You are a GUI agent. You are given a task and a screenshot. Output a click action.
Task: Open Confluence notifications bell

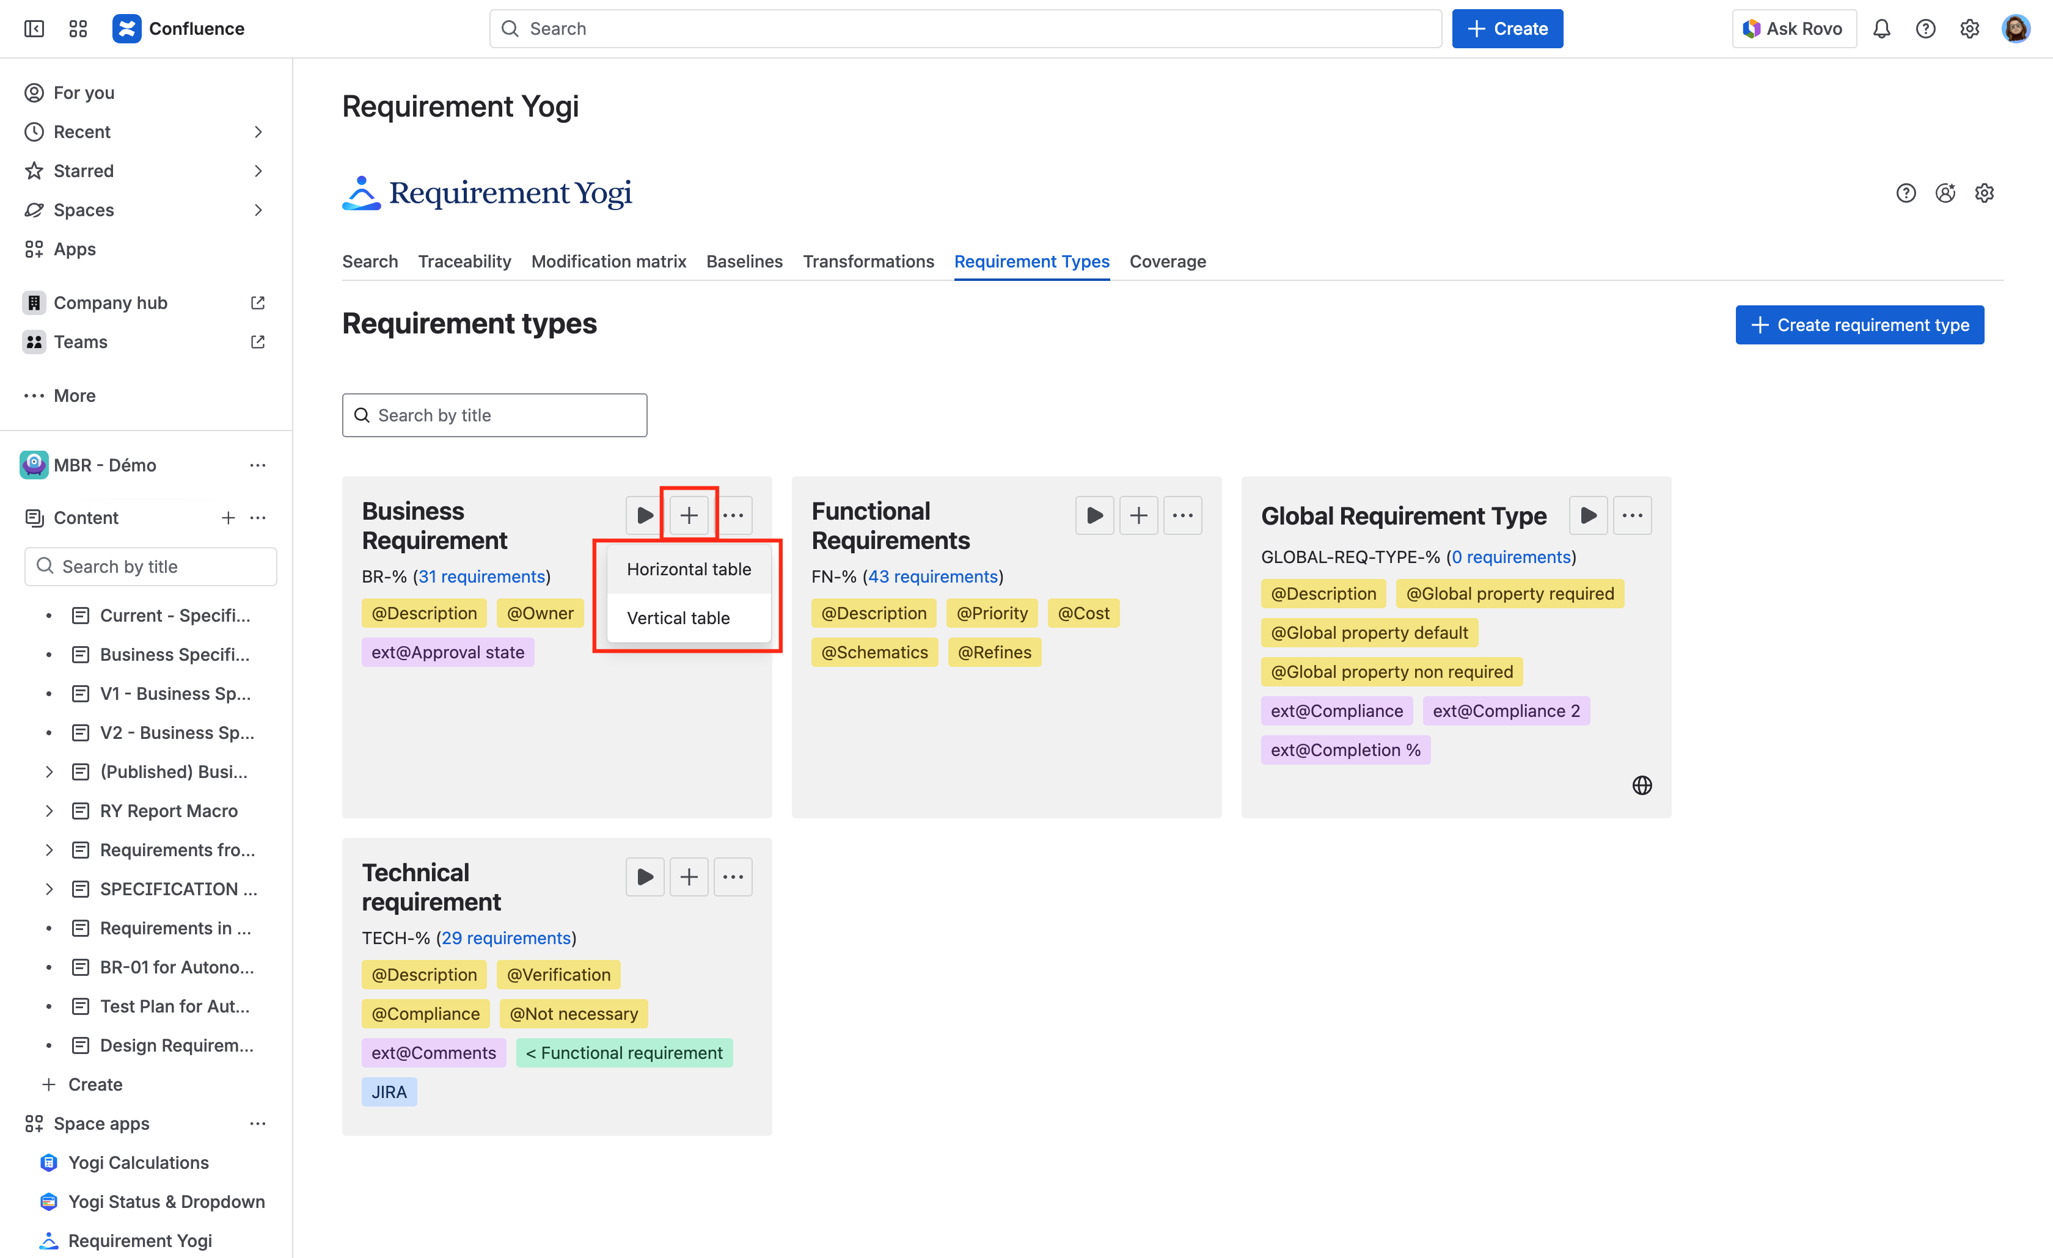tap(1881, 29)
